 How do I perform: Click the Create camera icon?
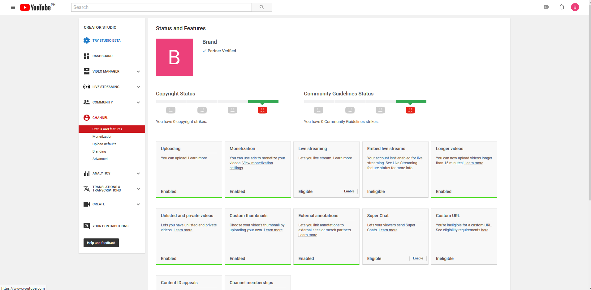click(87, 204)
